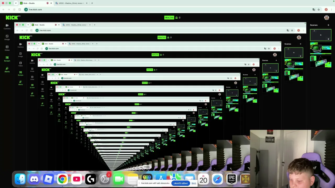Click the 'live.kick.com sdílí vaši obrazovku' notice

pyautogui.click(x=155, y=183)
